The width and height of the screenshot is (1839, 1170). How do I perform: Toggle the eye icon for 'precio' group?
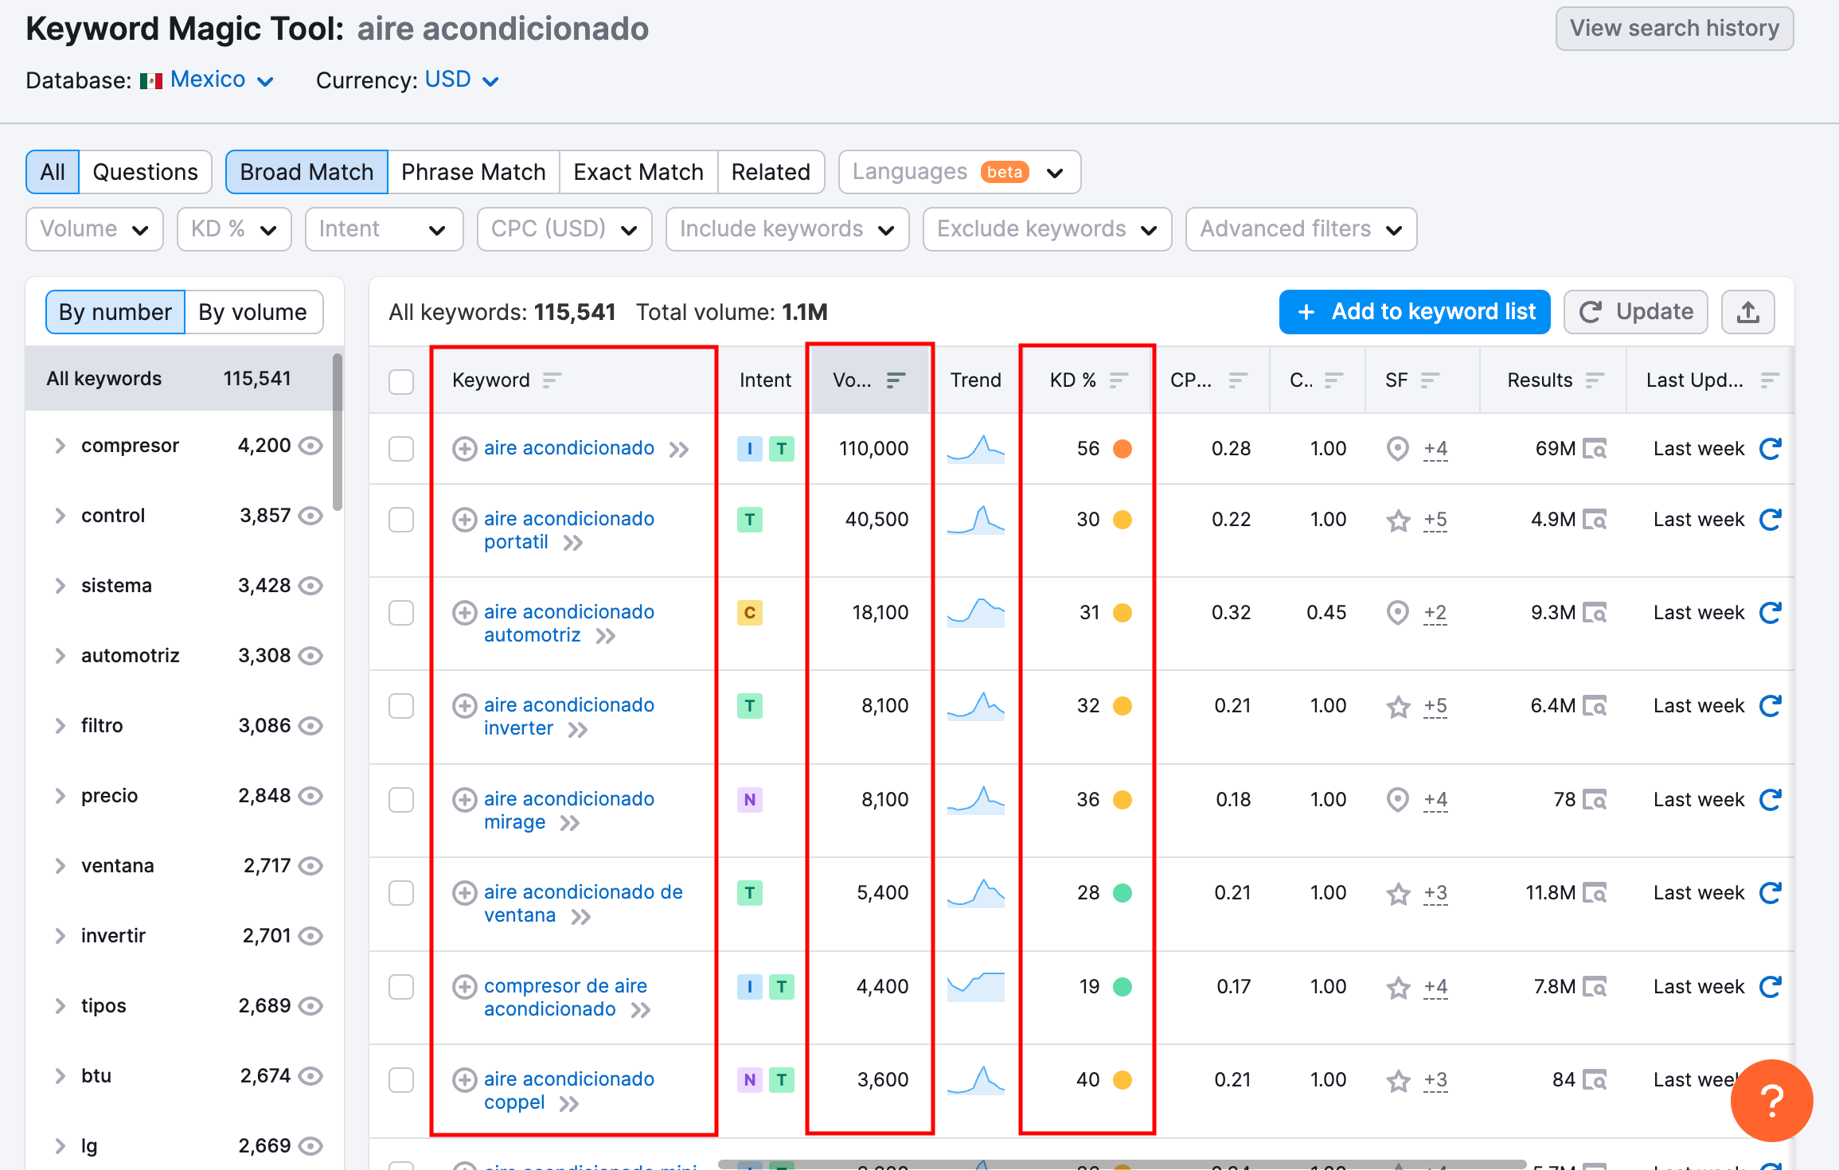pos(310,796)
